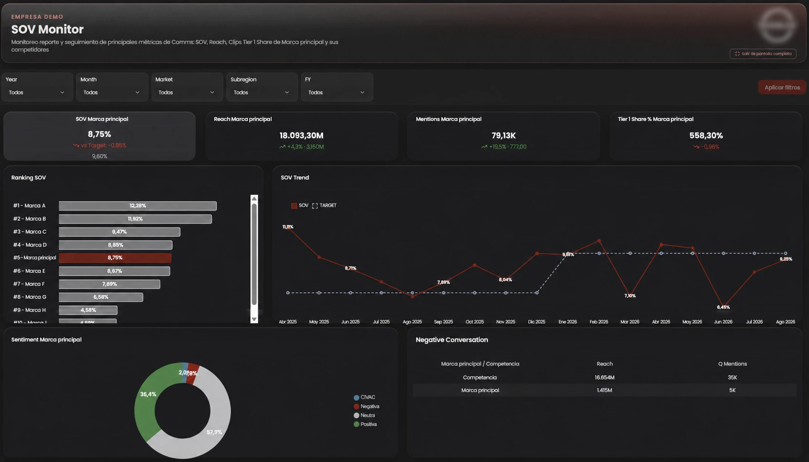The width and height of the screenshot is (809, 462).
Task: Select the Reach Marca principal card
Action: [301, 136]
